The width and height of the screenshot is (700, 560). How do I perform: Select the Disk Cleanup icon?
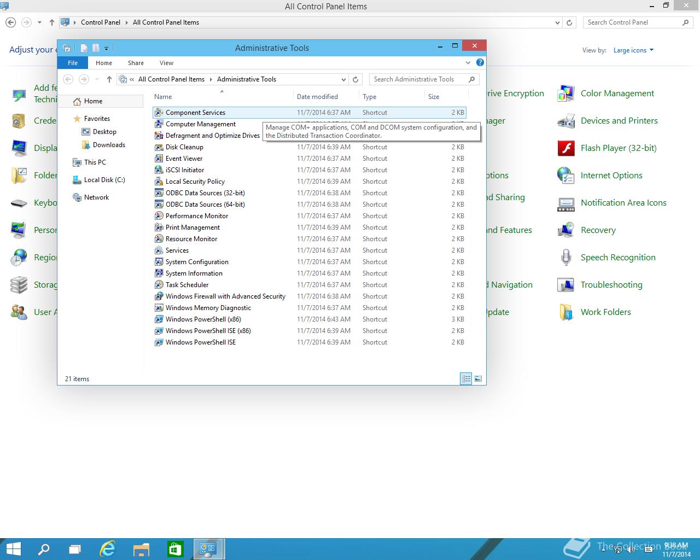159,147
